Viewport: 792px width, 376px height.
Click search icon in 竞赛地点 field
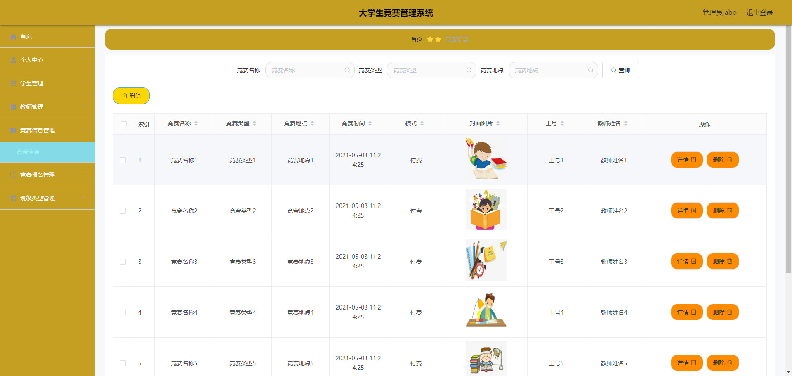tap(591, 70)
